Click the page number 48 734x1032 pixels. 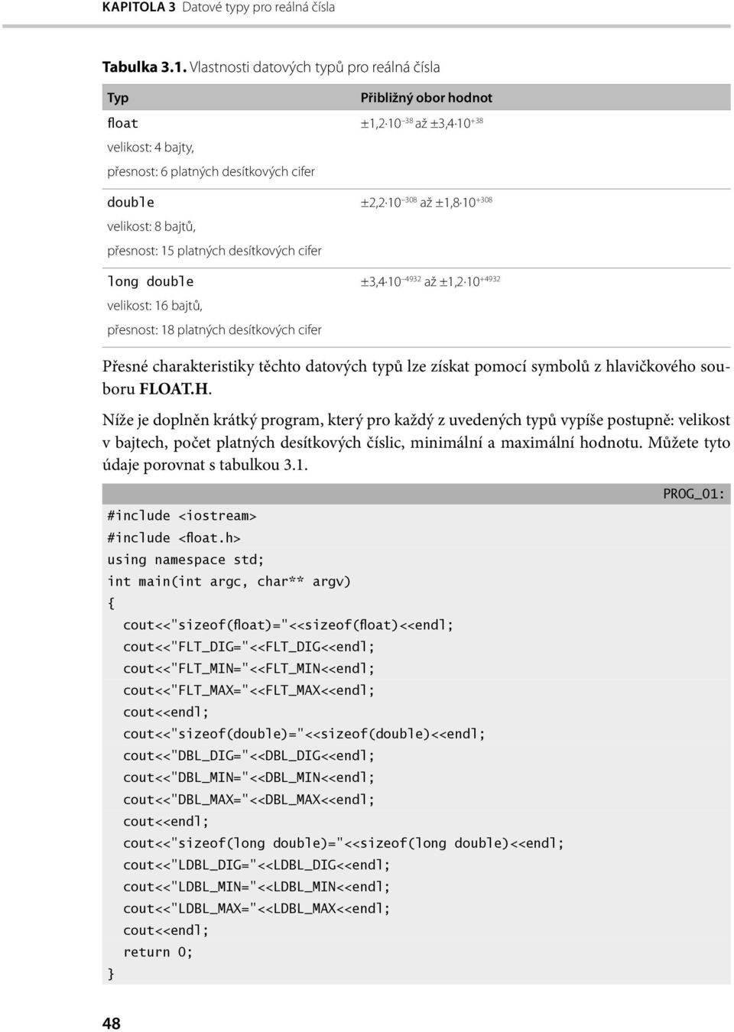click(x=112, y=1024)
